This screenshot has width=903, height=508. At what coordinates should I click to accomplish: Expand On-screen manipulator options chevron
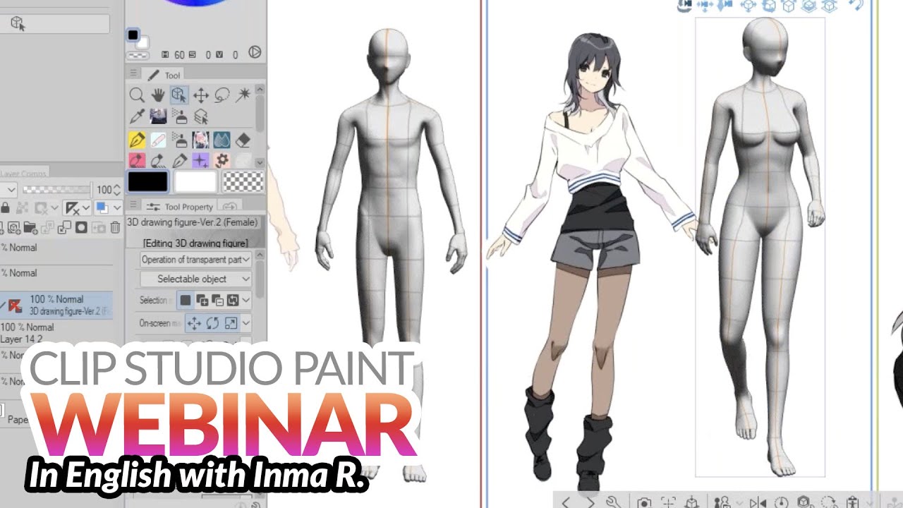(x=246, y=324)
